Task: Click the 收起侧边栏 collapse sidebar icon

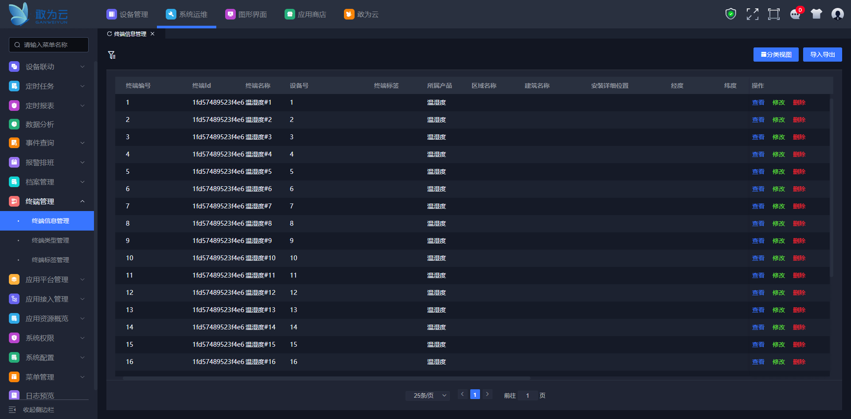Action: point(12,410)
